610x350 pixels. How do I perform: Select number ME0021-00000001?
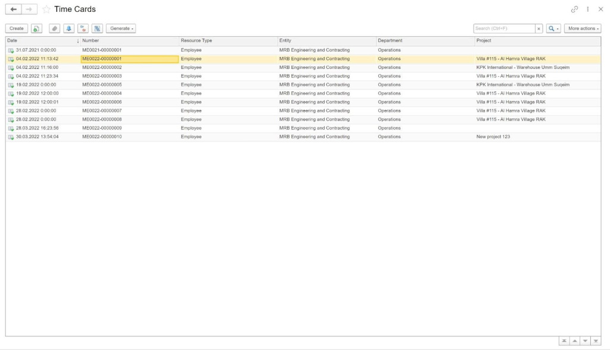(102, 50)
